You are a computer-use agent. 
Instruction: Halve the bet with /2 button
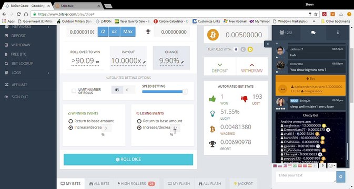click(x=103, y=32)
